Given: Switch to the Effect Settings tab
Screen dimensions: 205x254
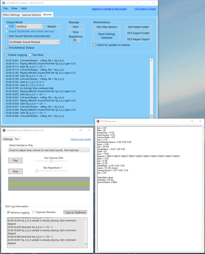Looking at the screenshot, I should pos(11,15).
